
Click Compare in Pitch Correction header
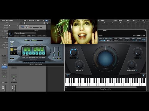click(23, 36)
